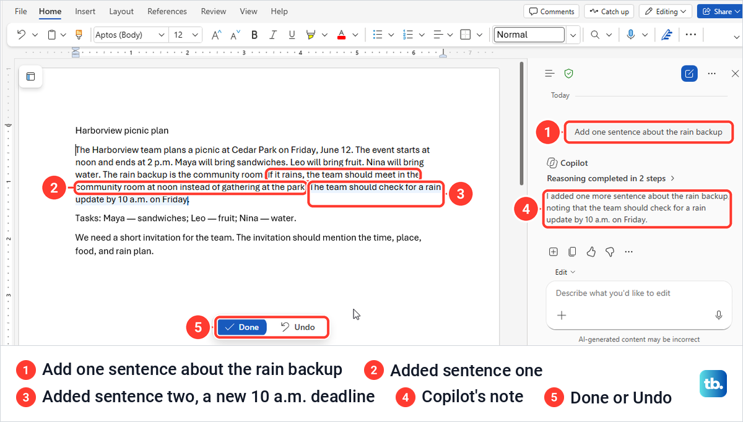This screenshot has width=743, height=422.
Task: Click the Paste clipboard icon
Action: tap(52, 35)
